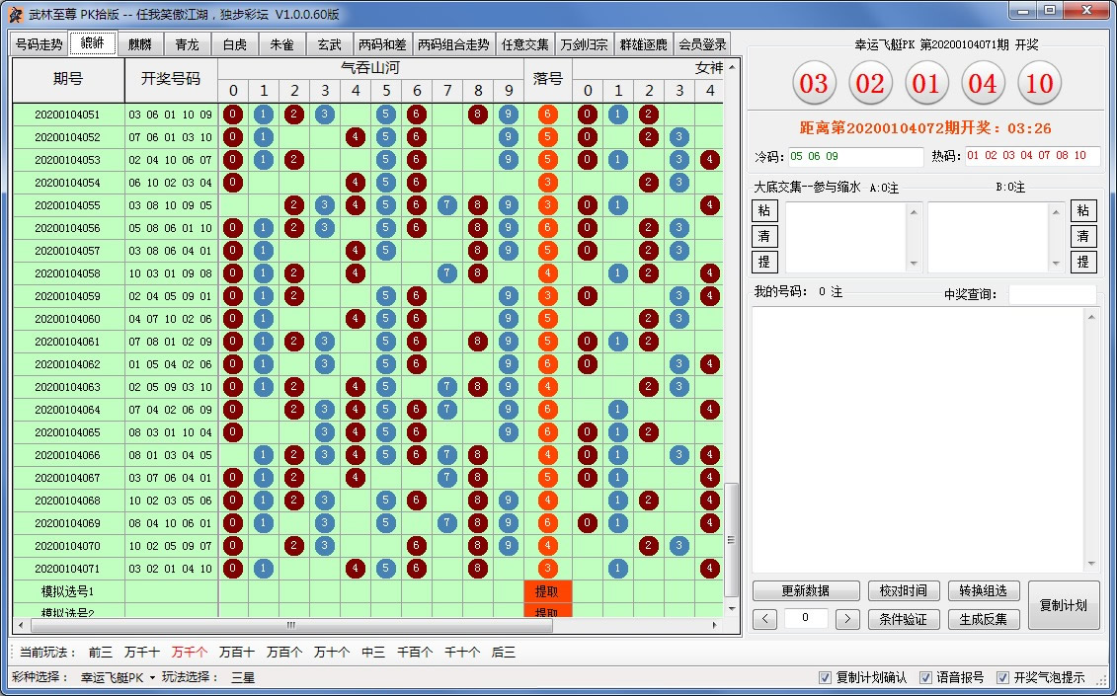Click the 更新数据 update data button
Viewport: 1117px width, 696px height.
coord(806,590)
